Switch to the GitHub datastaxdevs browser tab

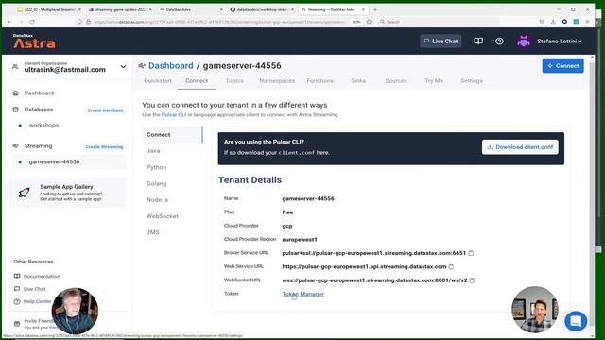click(261, 9)
